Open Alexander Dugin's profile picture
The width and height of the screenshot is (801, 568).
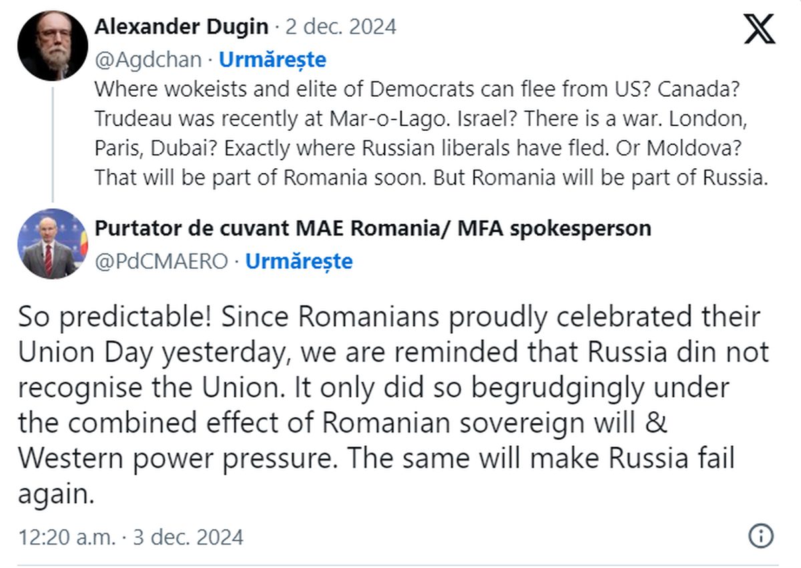click(x=53, y=46)
